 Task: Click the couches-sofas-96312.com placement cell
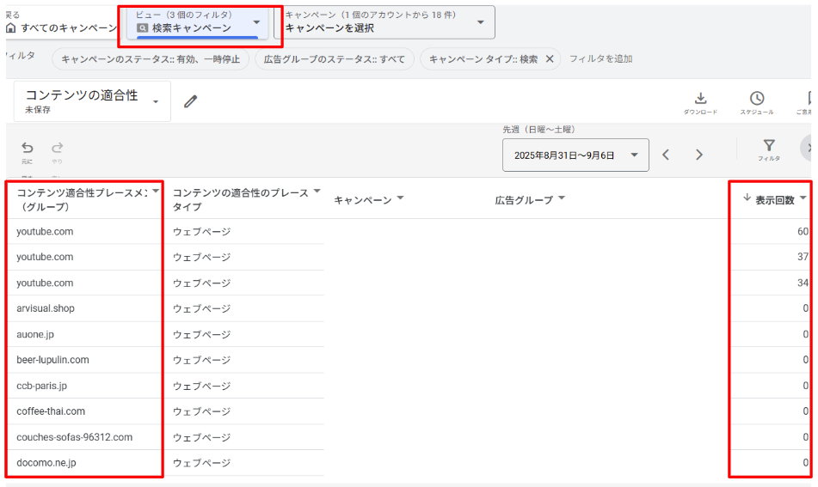click(x=75, y=437)
